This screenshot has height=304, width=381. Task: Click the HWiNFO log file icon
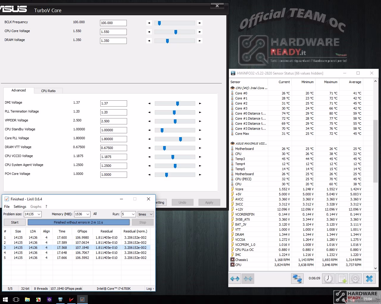(342, 278)
